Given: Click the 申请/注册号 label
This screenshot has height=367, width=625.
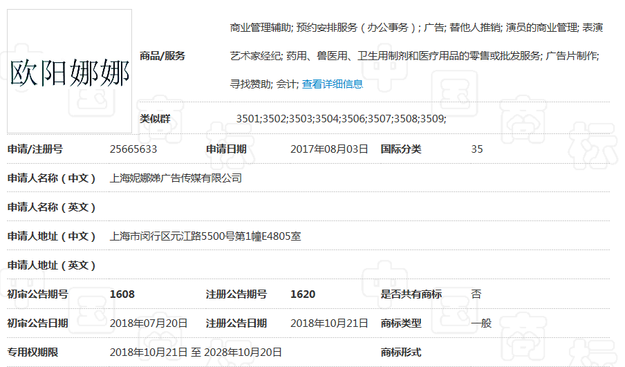Looking at the screenshot, I should pyautogui.click(x=35, y=149).
